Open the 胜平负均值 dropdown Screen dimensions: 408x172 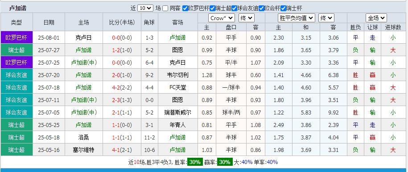[297, 18]
